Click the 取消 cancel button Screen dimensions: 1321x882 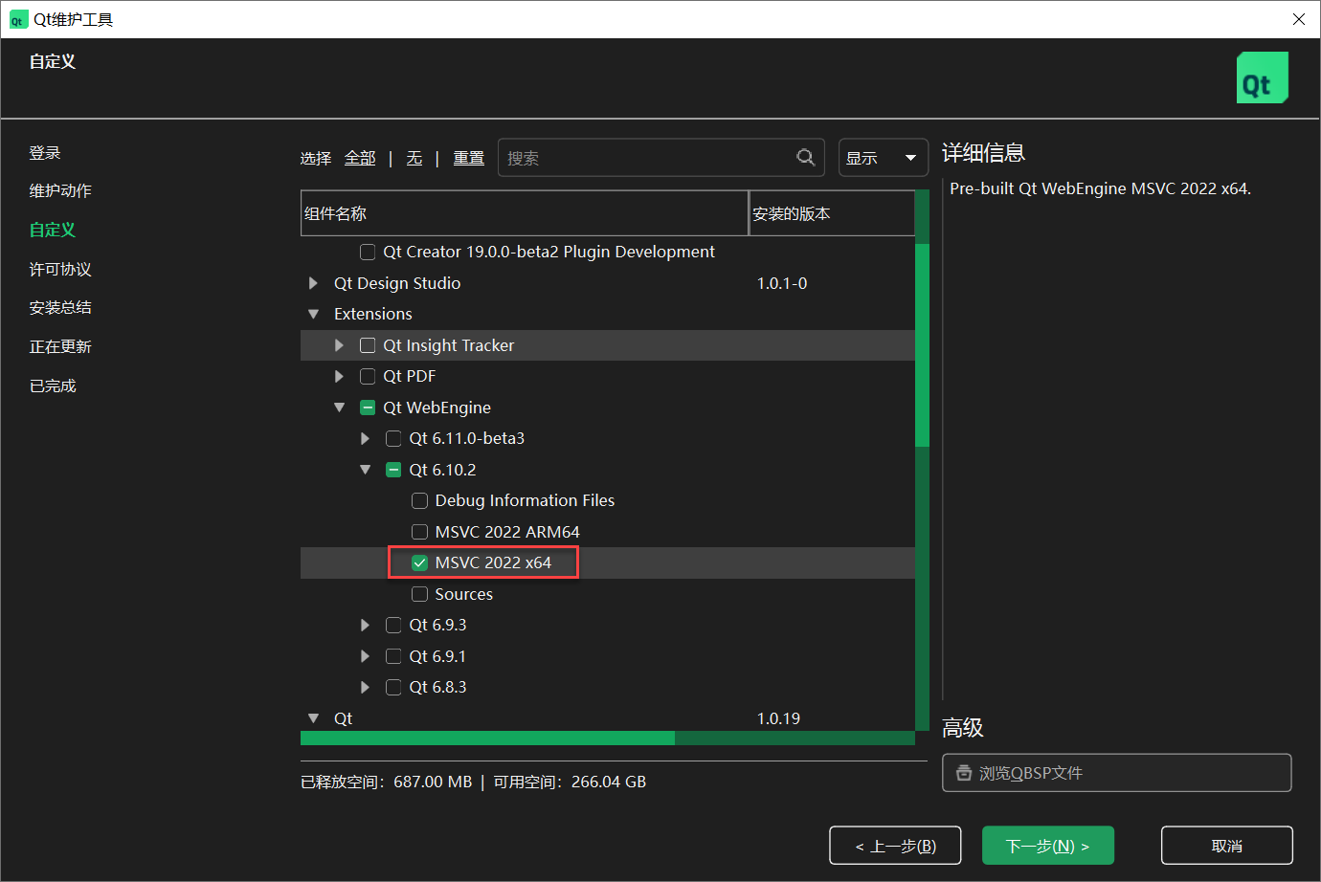coord(1227,846)
